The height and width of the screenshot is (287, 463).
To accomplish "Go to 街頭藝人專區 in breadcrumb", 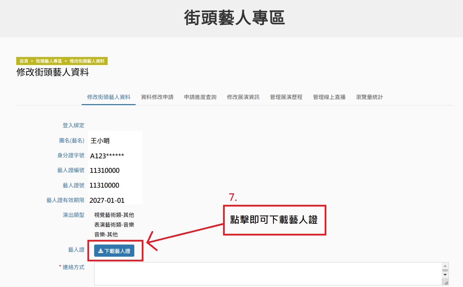I will click(x=49, y=61).
